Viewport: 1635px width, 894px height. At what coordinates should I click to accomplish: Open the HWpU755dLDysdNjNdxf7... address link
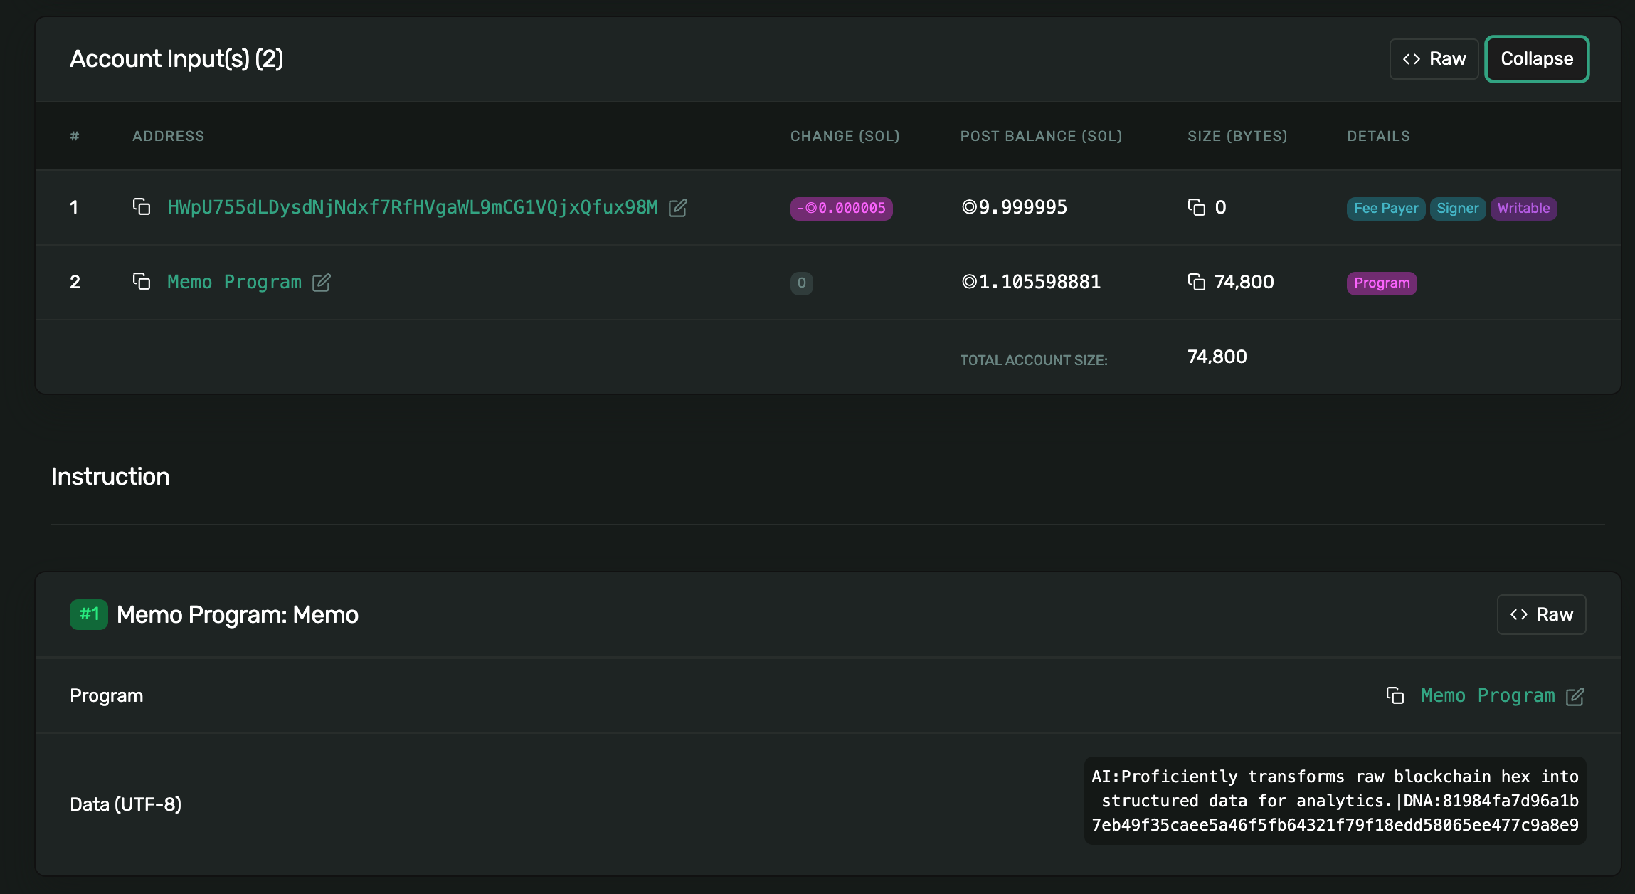click(413, 207)
